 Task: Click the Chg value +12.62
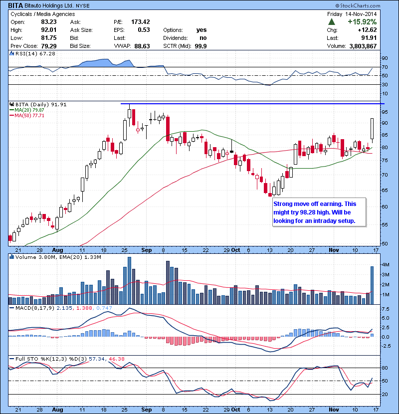(367, 30)
